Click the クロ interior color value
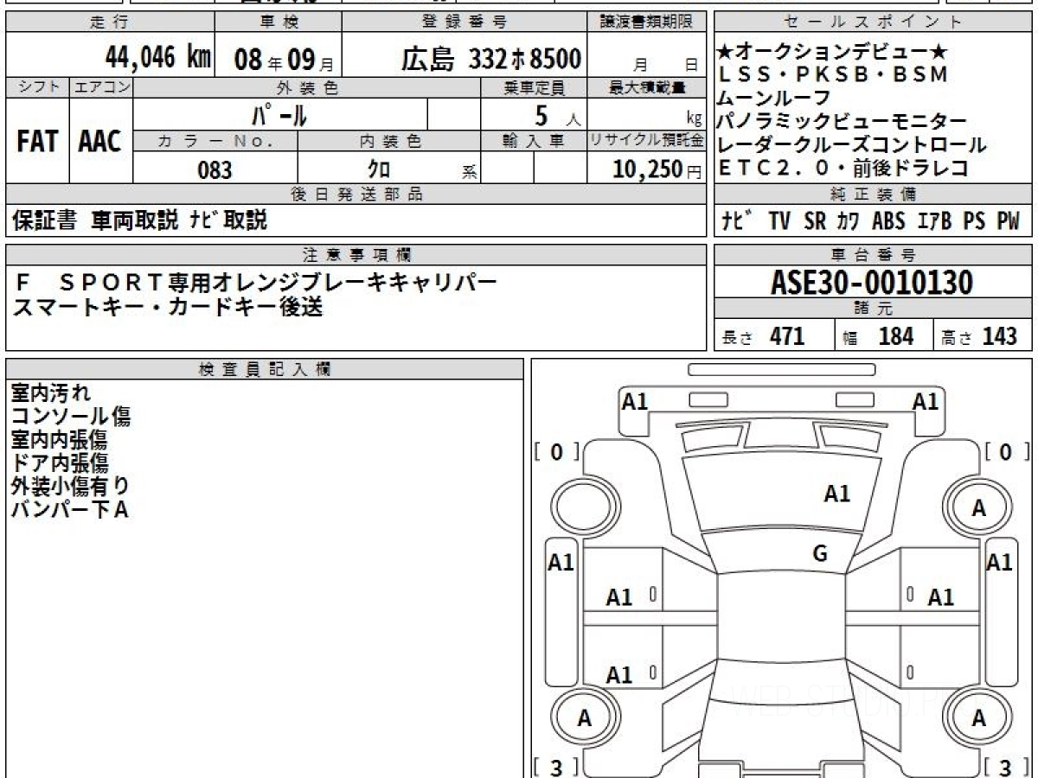 click(379, 169)
